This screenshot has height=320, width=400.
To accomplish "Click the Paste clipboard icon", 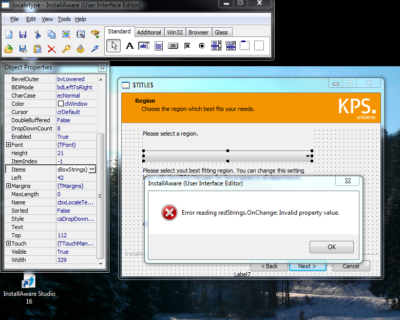I will [37, 49].
